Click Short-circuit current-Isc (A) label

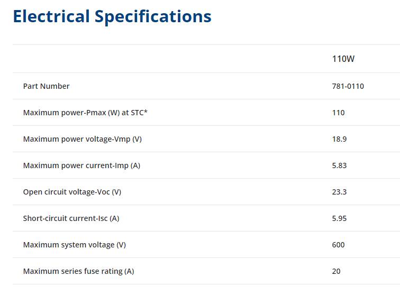click(71, 218)
